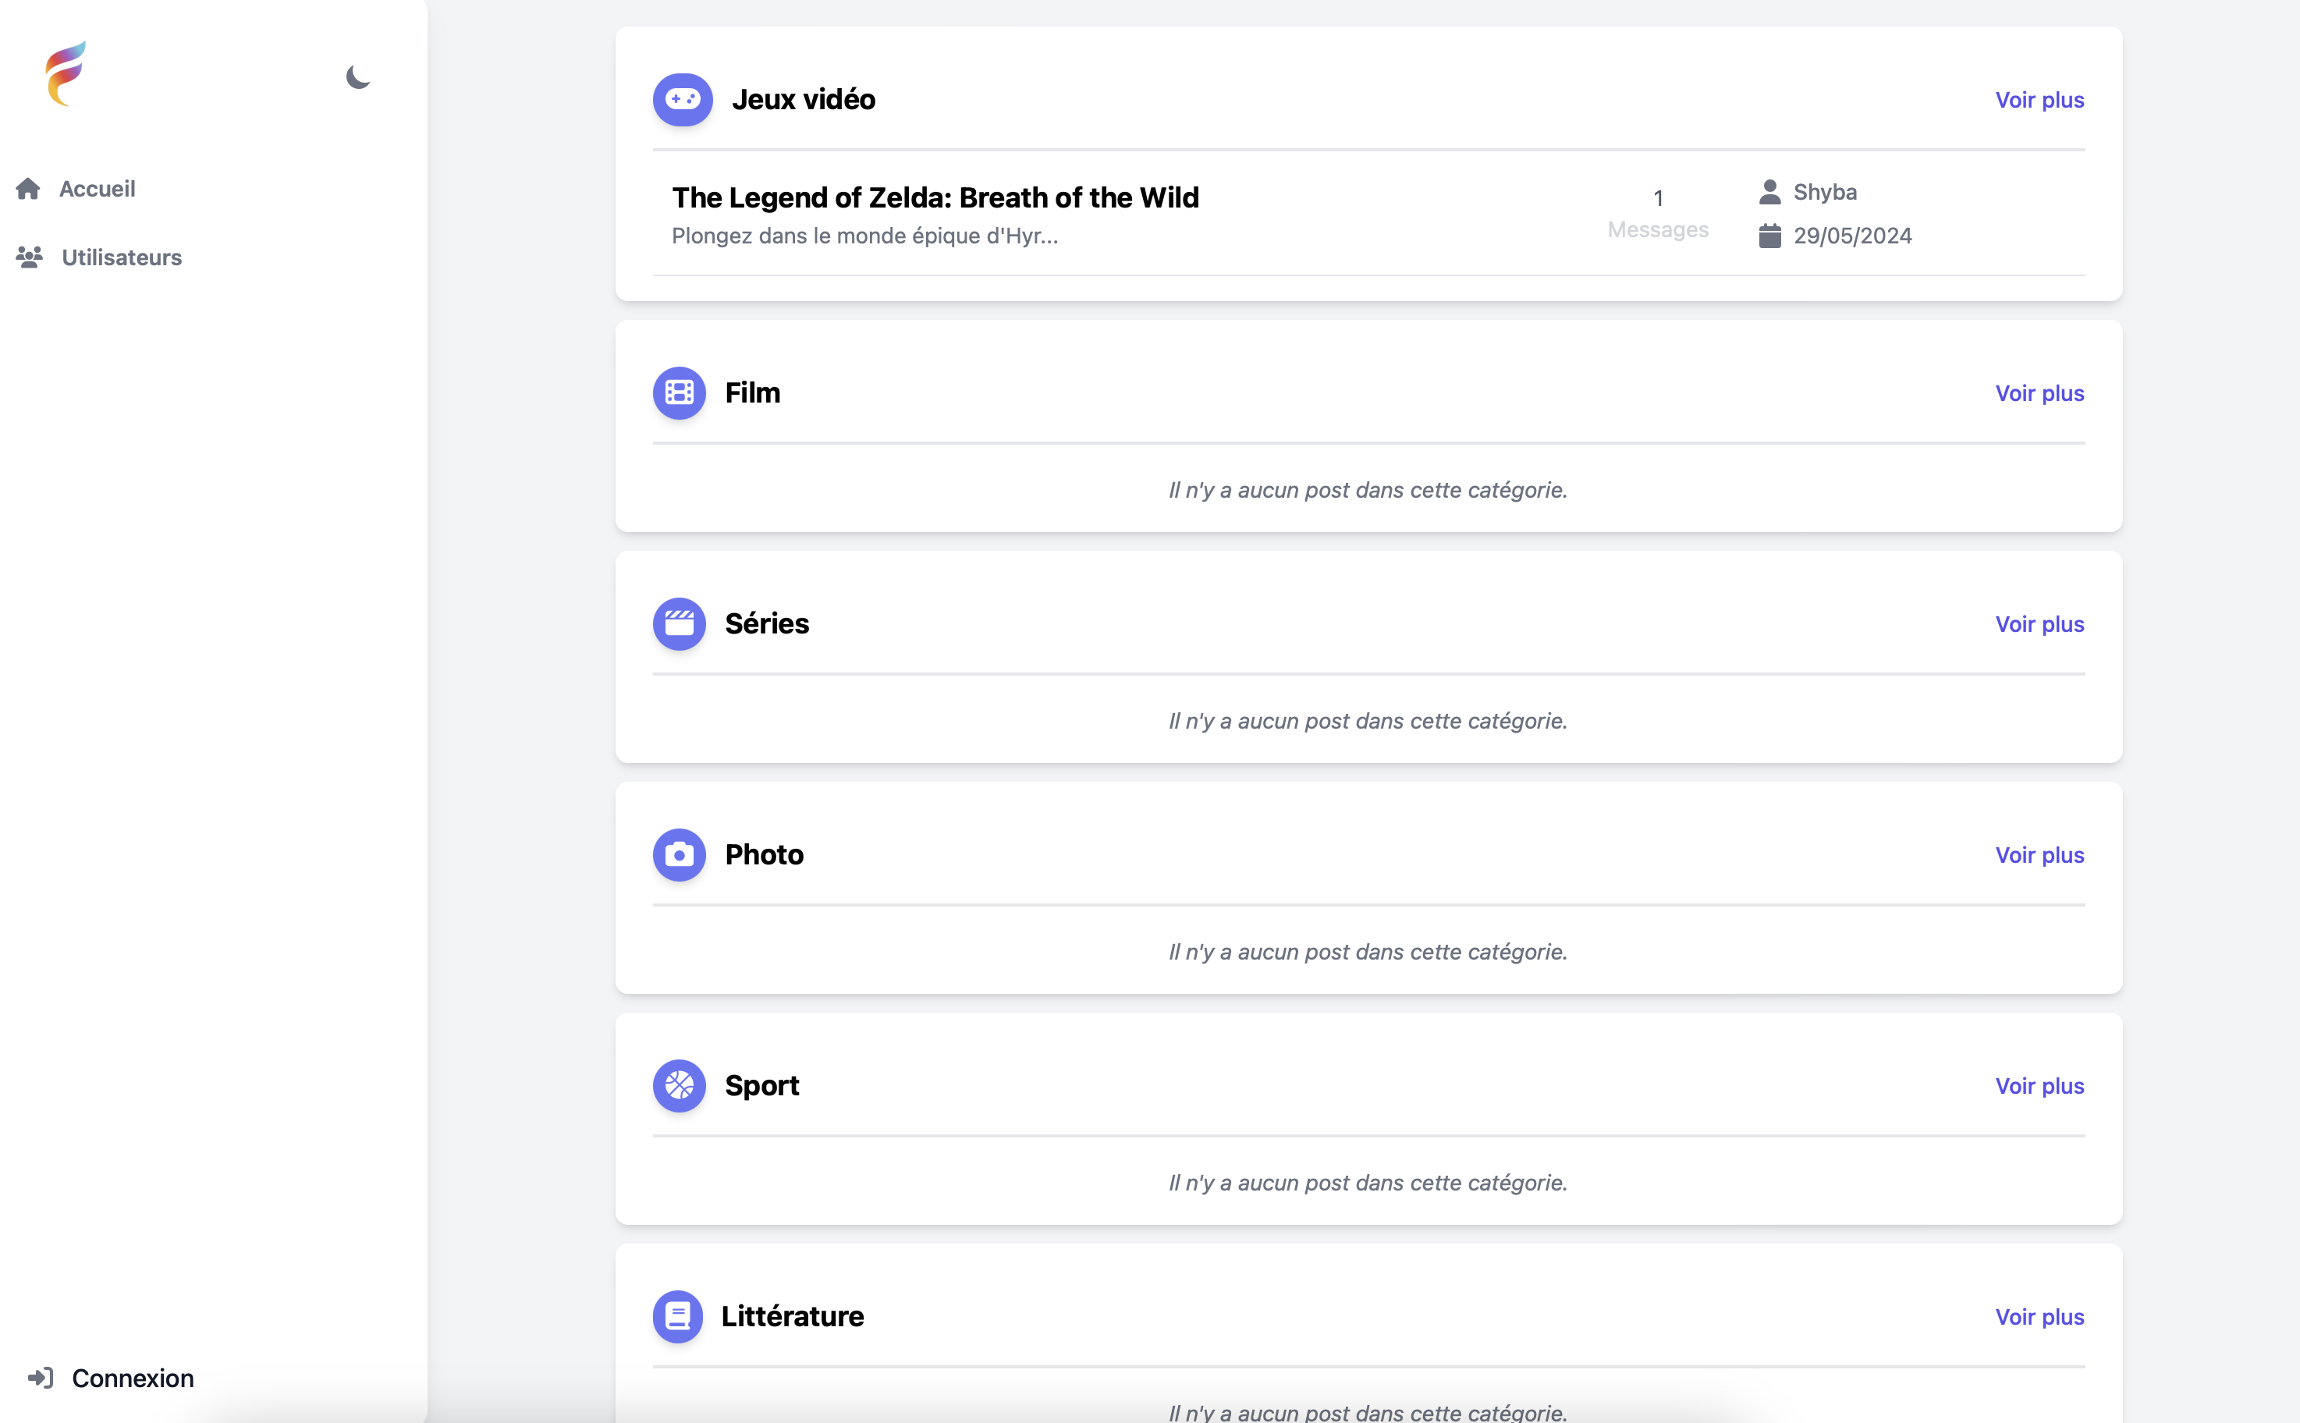Open Voir plus for Film
The image size is (2300, 1423).
point(2039,393)
